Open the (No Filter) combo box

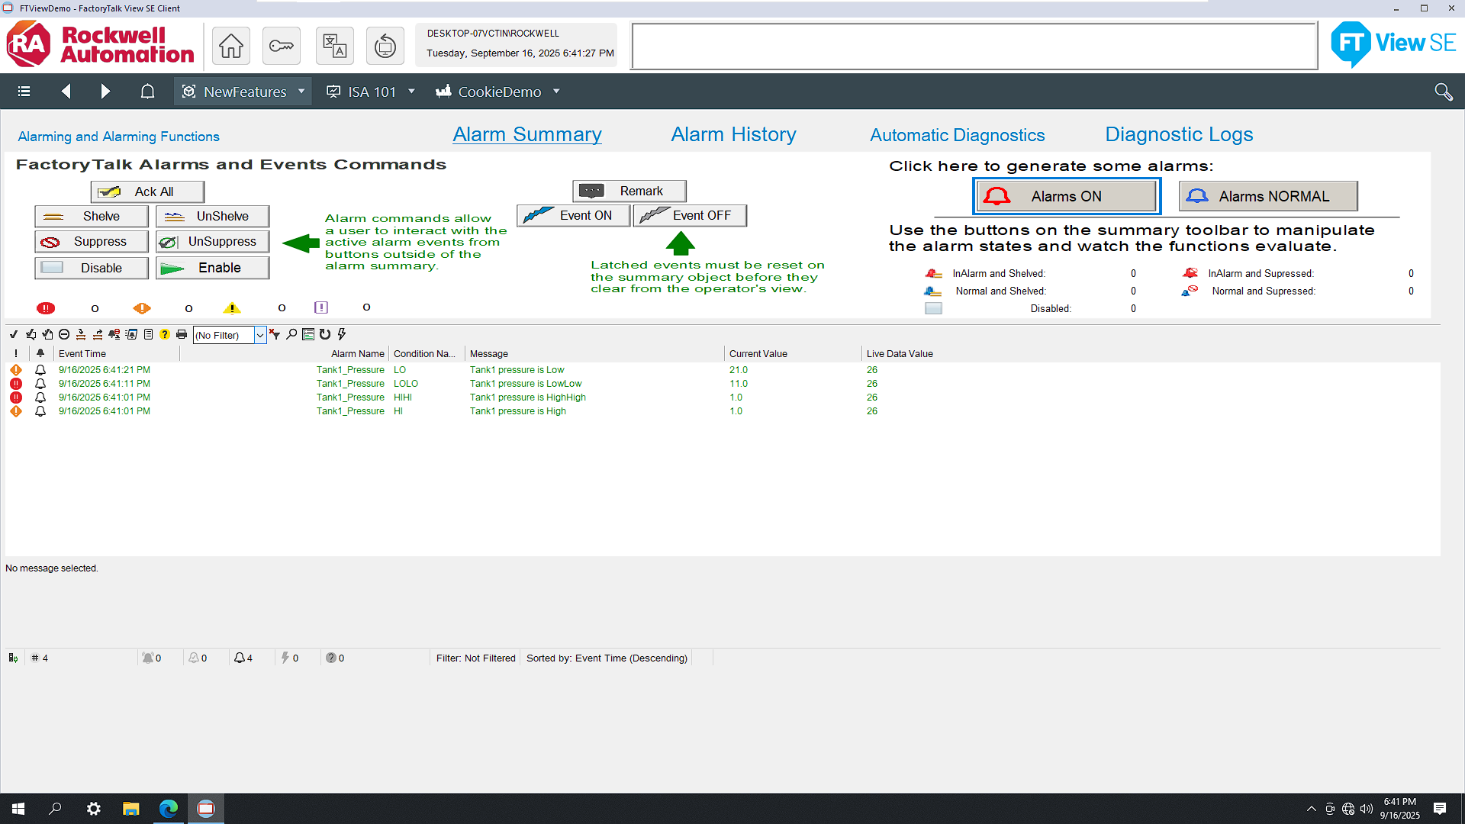tap(229, 335)
